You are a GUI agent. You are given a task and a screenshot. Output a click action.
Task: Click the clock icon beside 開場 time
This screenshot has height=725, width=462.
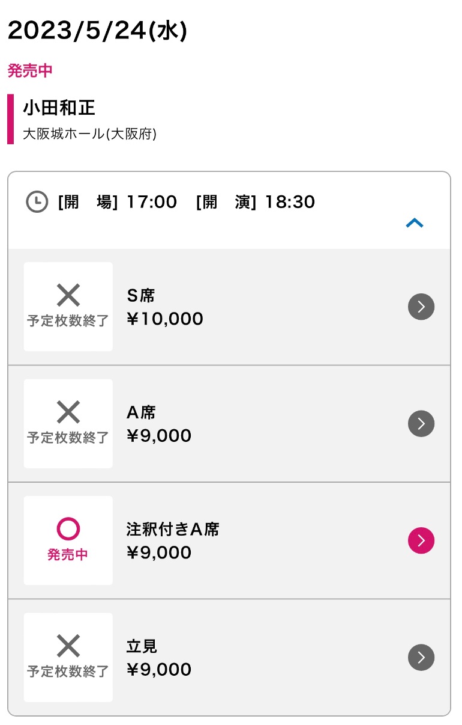37,201
